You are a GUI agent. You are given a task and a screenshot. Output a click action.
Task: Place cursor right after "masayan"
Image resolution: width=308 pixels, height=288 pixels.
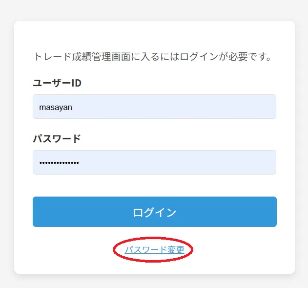(x=73, y=107)
